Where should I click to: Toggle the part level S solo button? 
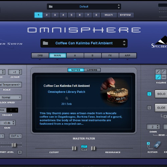point(20,152)
